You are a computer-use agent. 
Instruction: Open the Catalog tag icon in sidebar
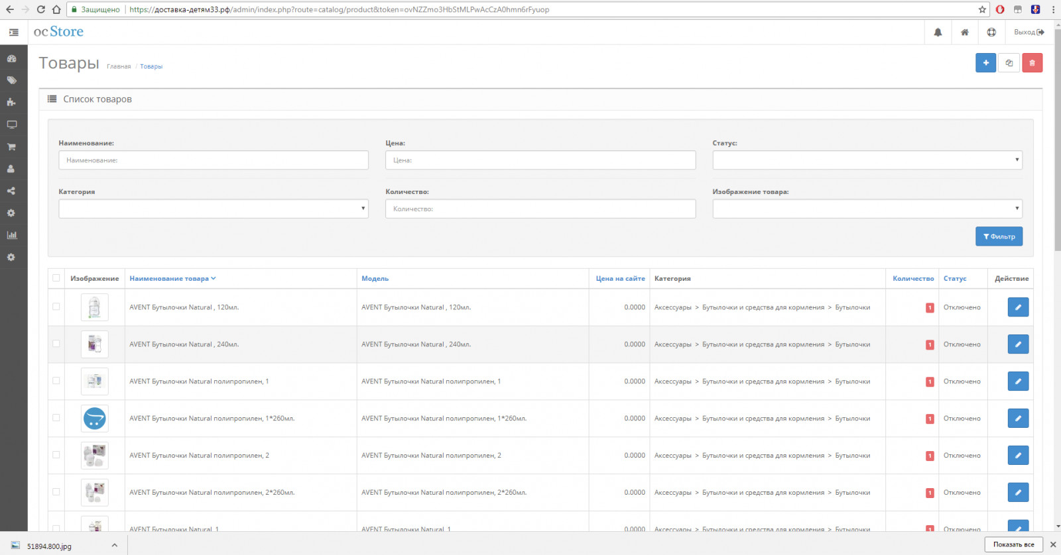click(x=11, y=80)
